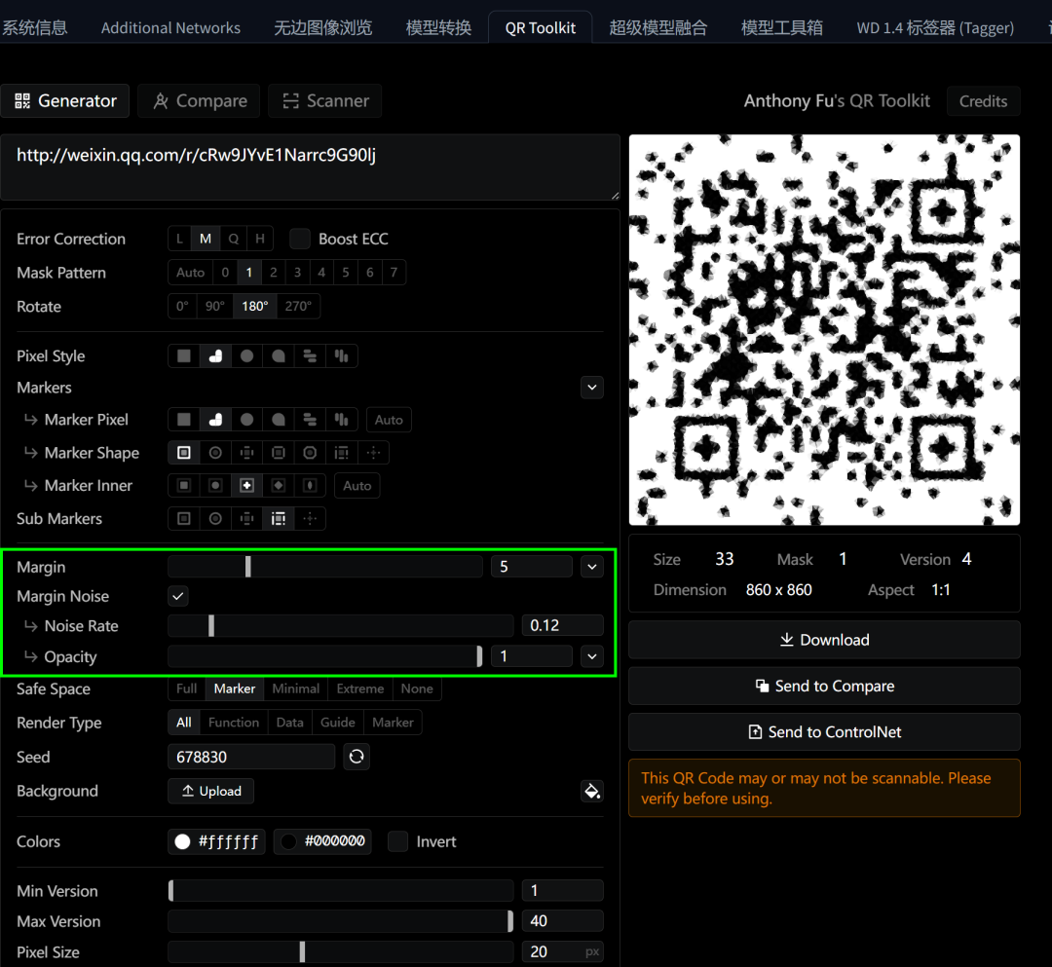Select square Marker Inner icon
This screenshot has height=967, width=1052.
coord(183,486)
